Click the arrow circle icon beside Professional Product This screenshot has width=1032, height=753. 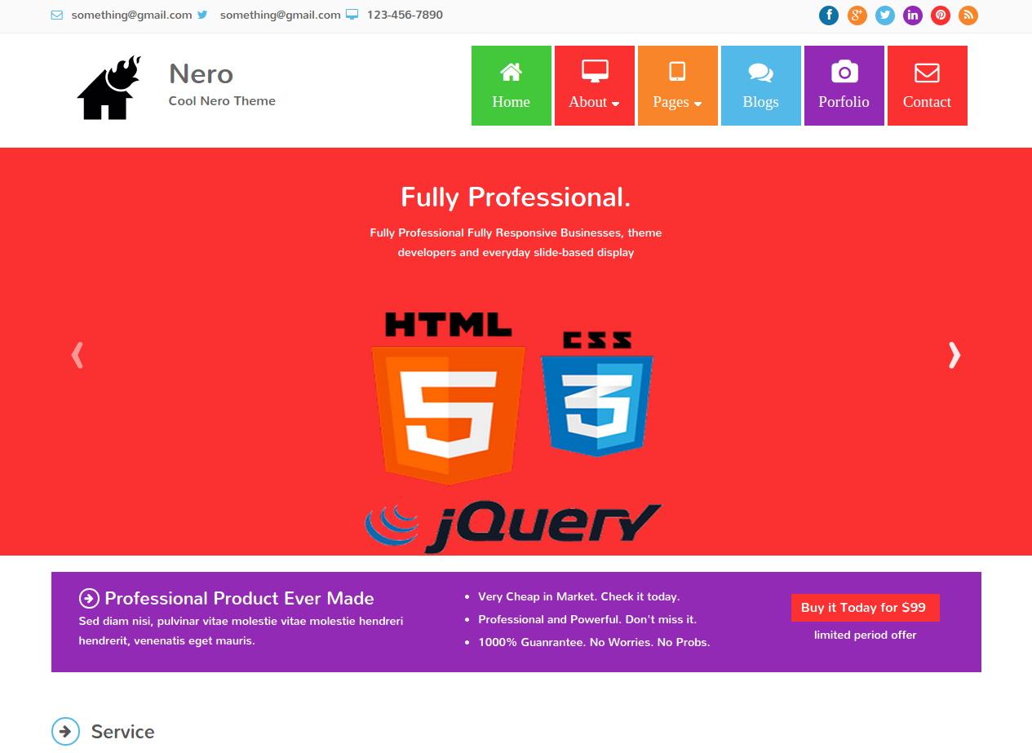pos(89,598)
